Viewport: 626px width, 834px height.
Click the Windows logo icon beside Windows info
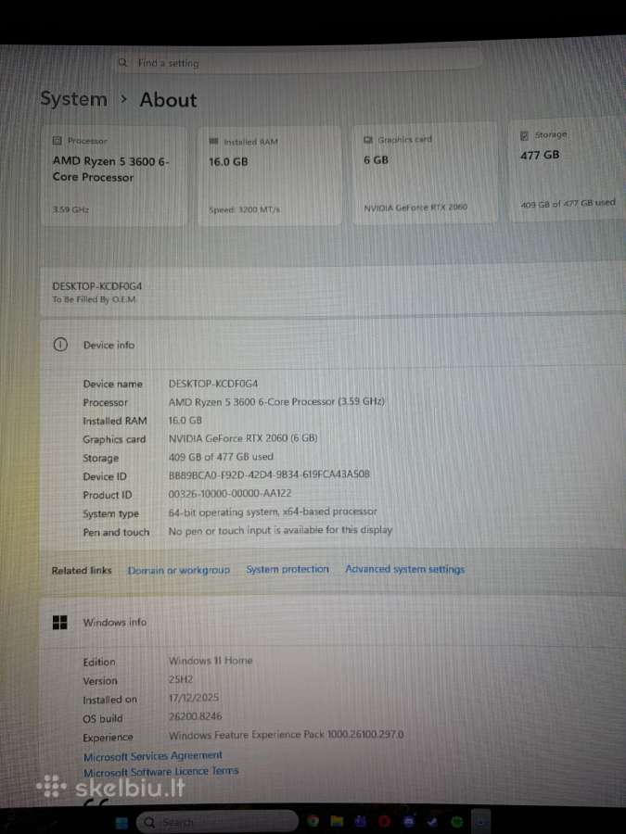coord(60,623)
